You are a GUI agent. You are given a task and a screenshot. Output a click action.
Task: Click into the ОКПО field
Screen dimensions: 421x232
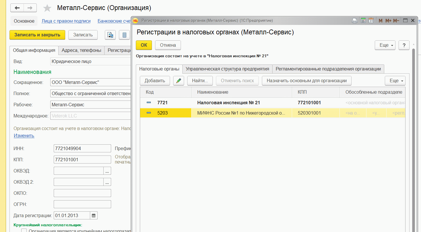[82, 193]
